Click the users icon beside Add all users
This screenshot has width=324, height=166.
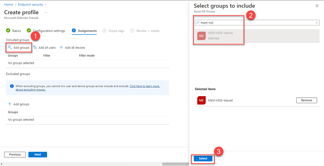pos(35,47)
